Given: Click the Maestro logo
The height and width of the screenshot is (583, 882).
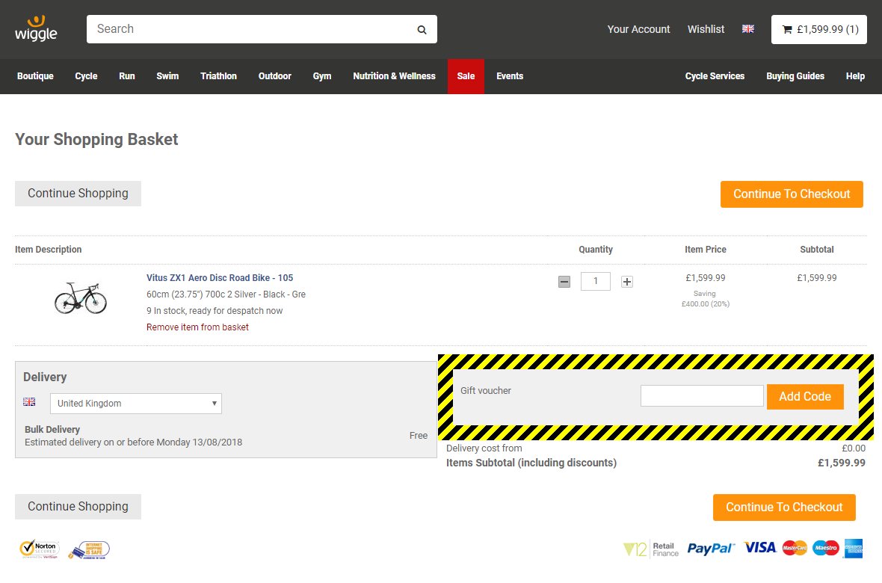Looking at the screenshot, I should 826,548.
